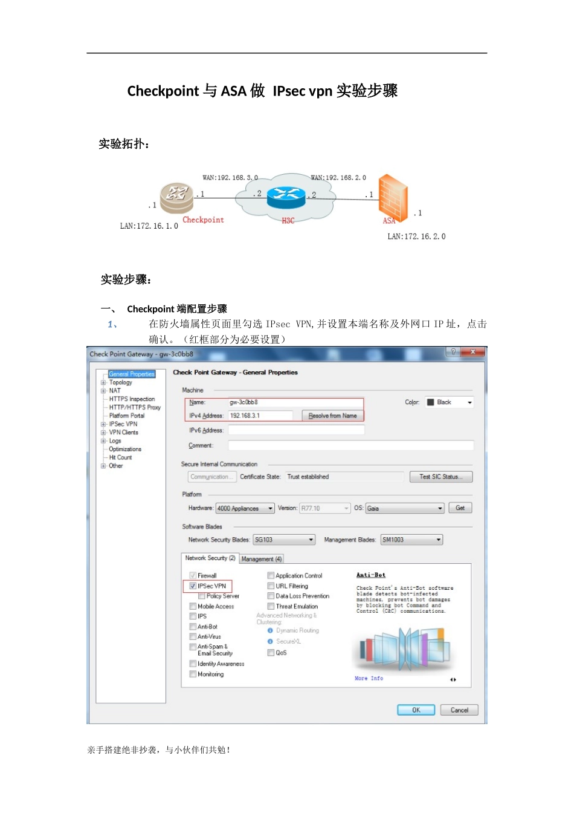Click the black color swatch

pyautogui.click(x=430, y=402)
